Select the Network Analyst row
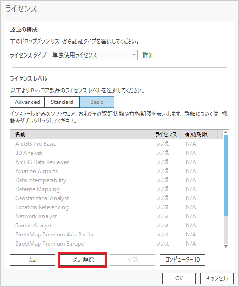 117,216
